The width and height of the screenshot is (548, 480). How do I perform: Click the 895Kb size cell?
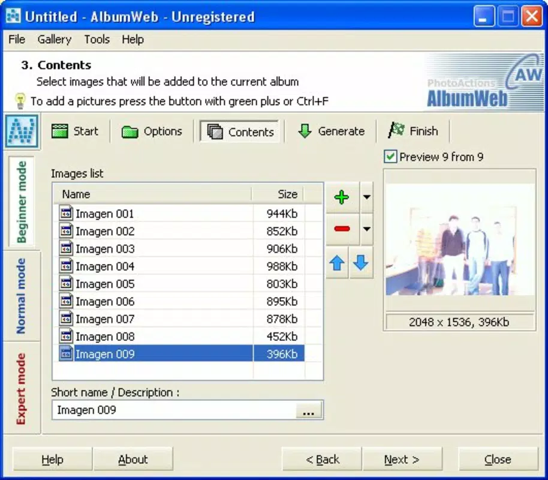pyautogui.click(x=282, y=301)
